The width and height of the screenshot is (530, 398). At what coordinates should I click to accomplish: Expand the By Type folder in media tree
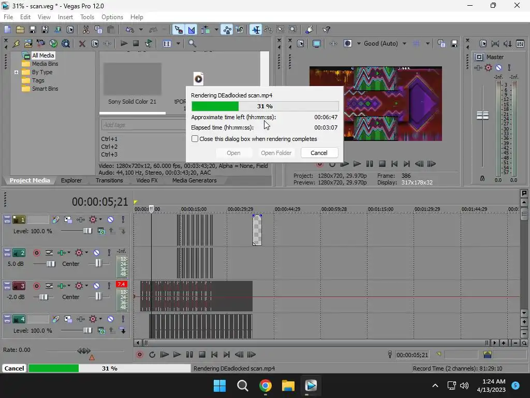(x=16, y=72)
